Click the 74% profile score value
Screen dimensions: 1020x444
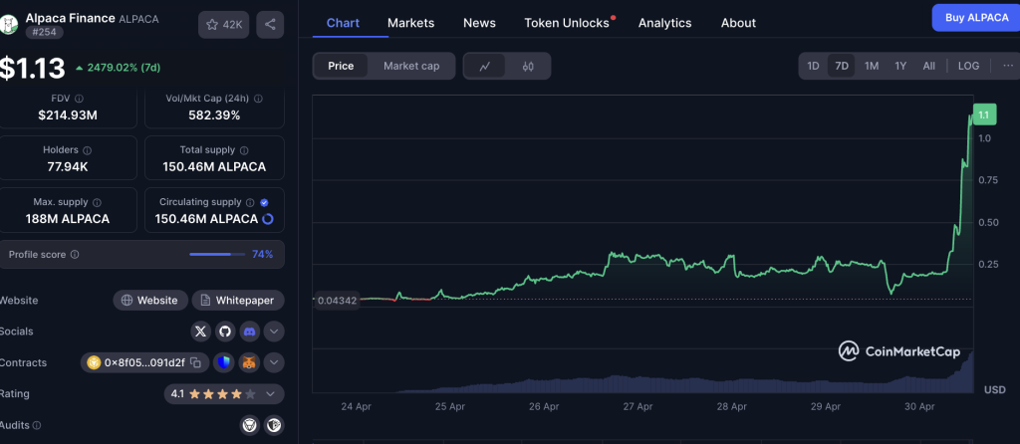click(x=263, y=254)
